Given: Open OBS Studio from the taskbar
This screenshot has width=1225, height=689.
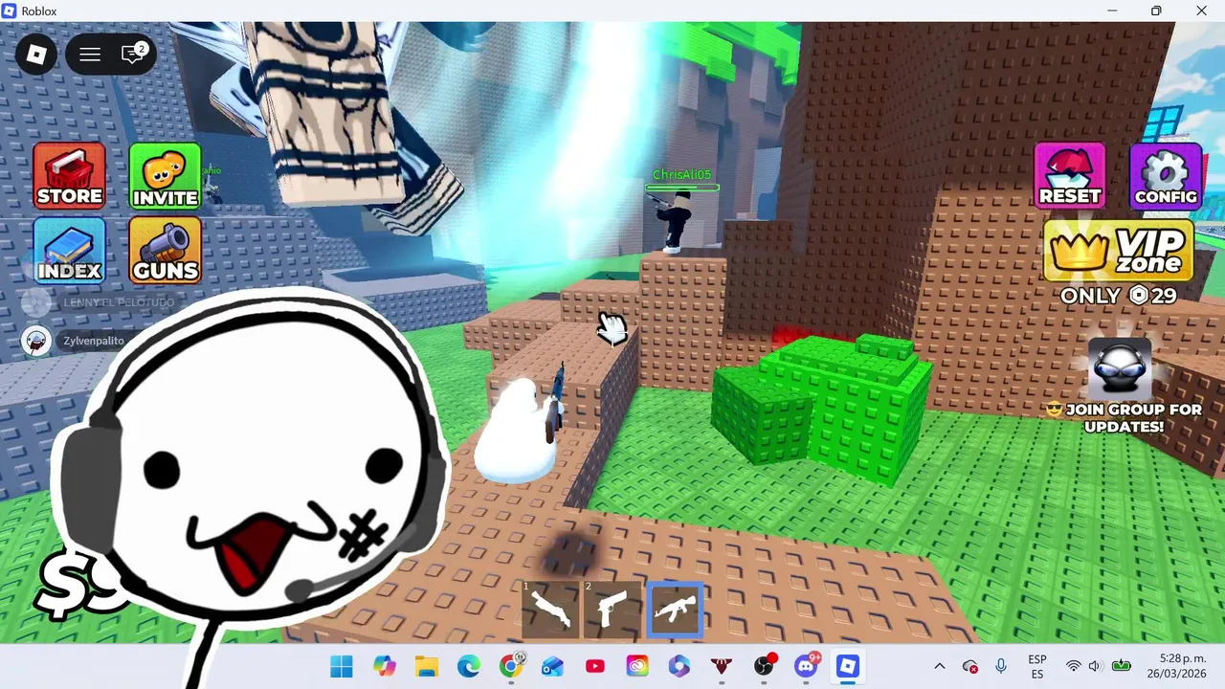Looking at the screenshot, I should [x=764, y=666].
